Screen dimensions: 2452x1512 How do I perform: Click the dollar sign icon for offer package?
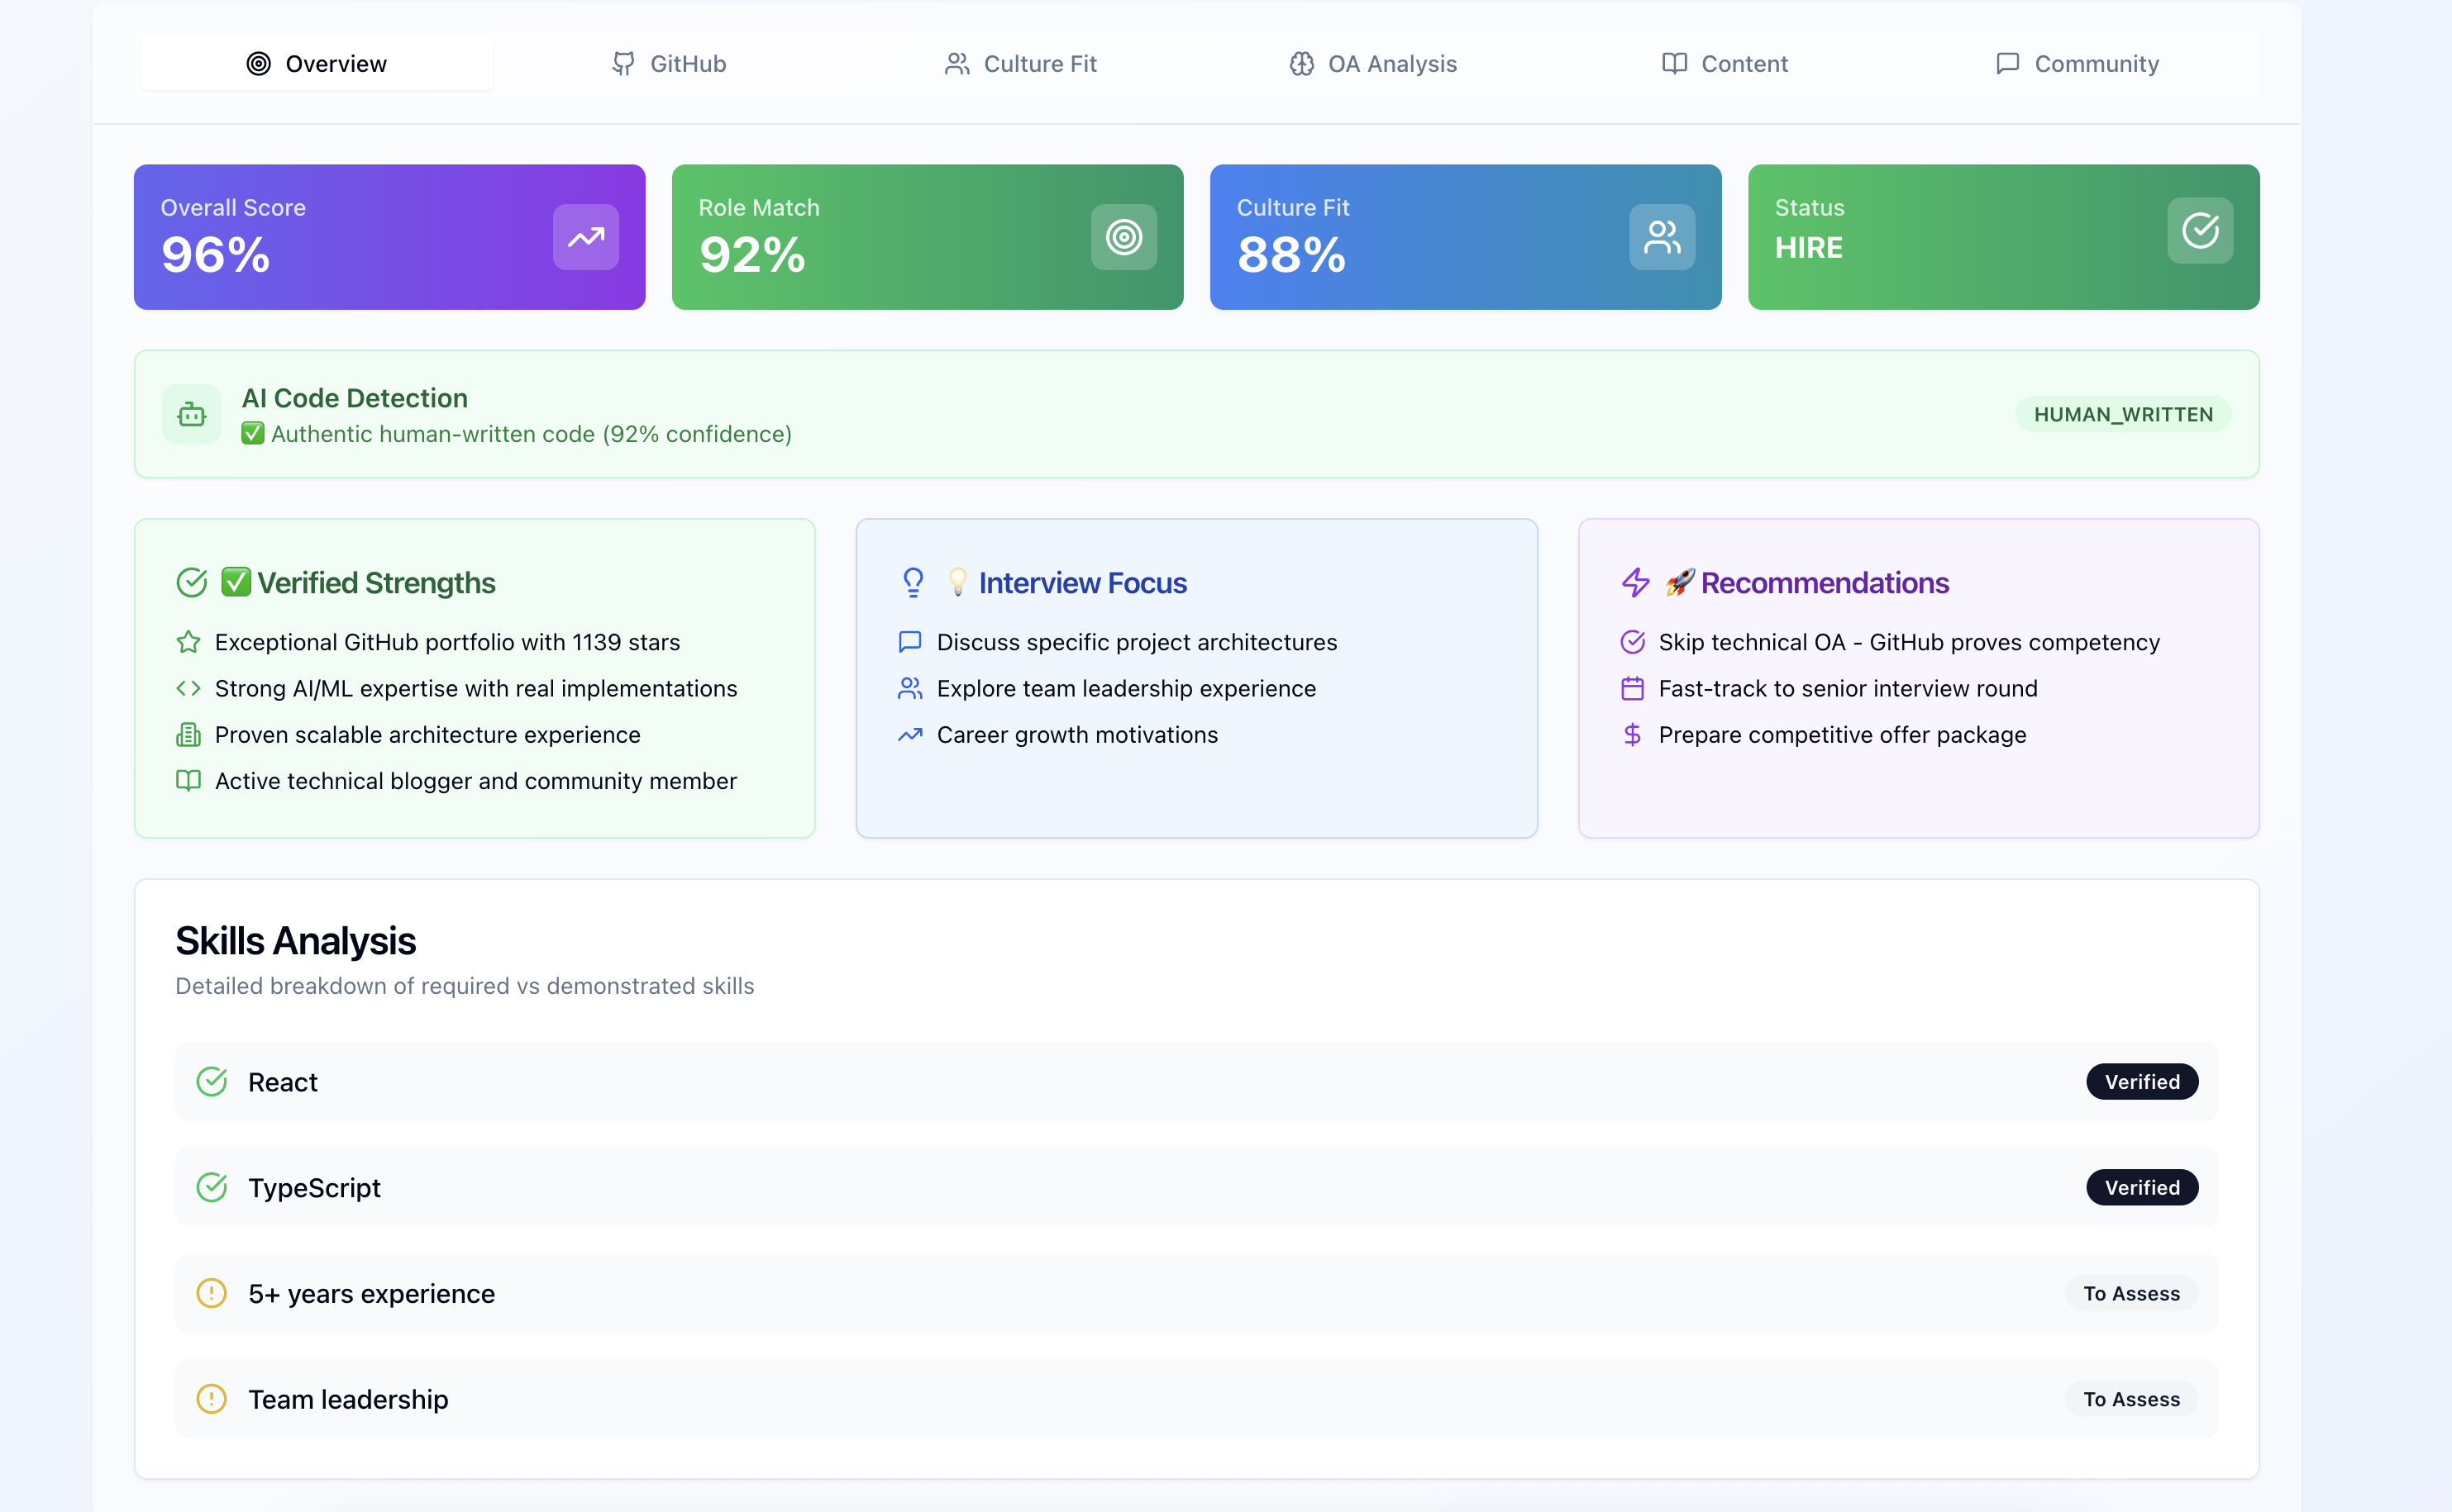click(x=1633, y=735)
